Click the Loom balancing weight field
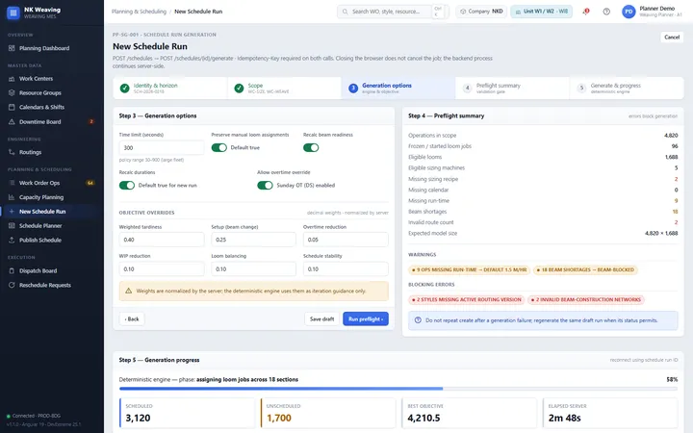 tap(253, 269)
